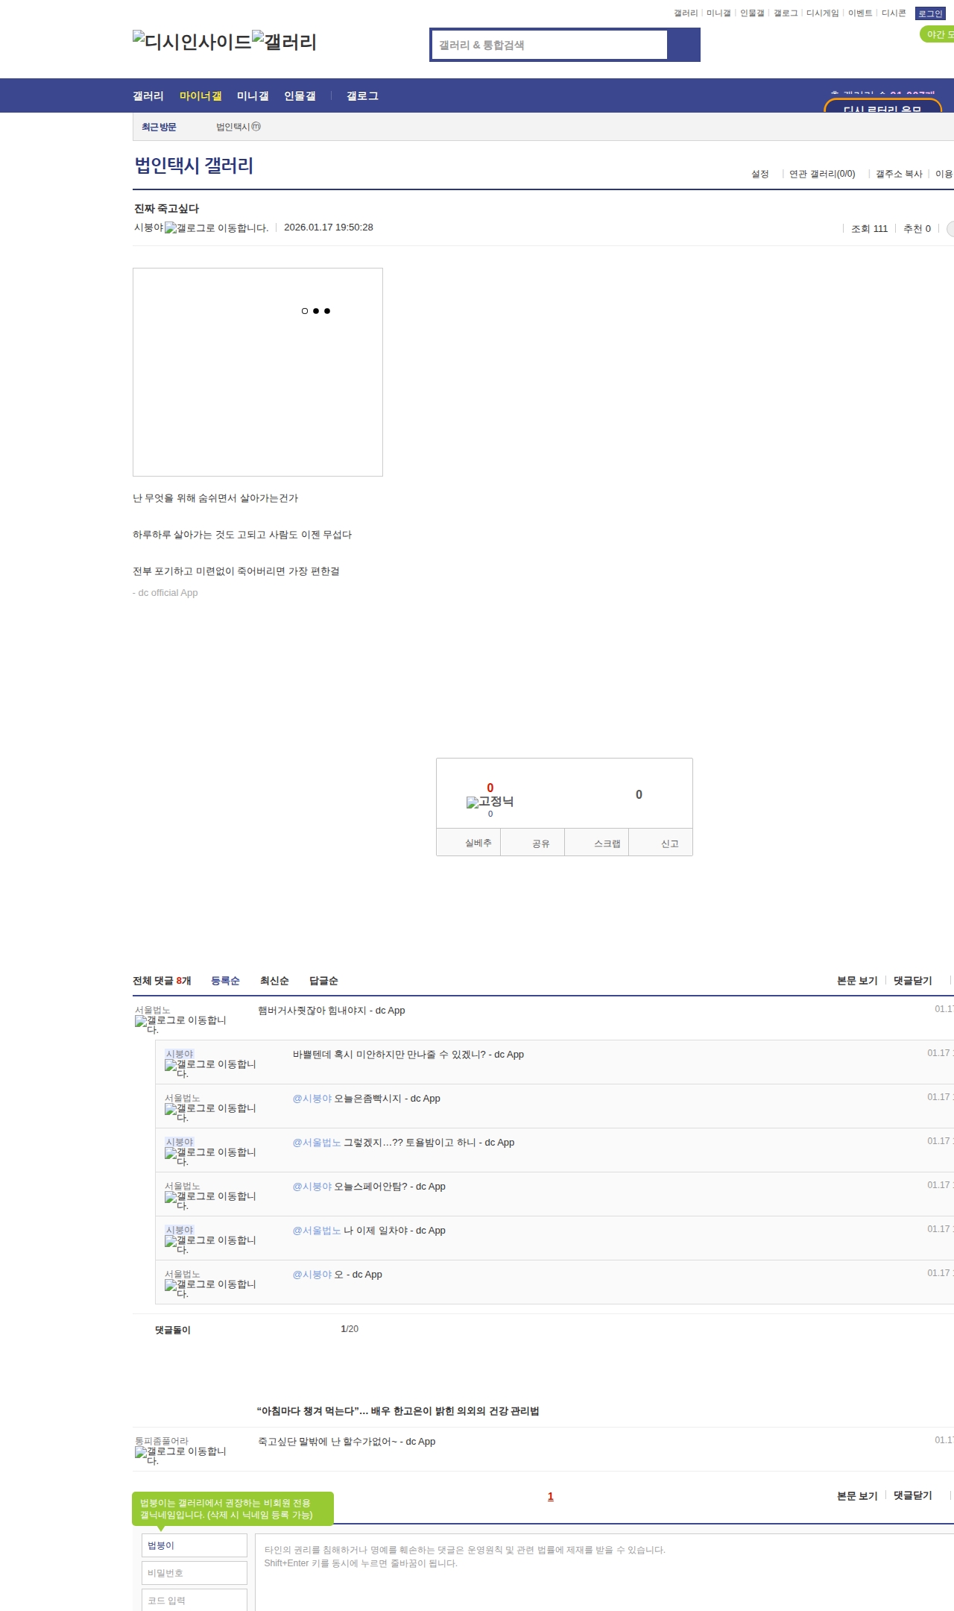The width and height of the screenshot is (954, 1611).
Task: Open 갤러리 in the blue navigation bar
Action: click(148, 96)
